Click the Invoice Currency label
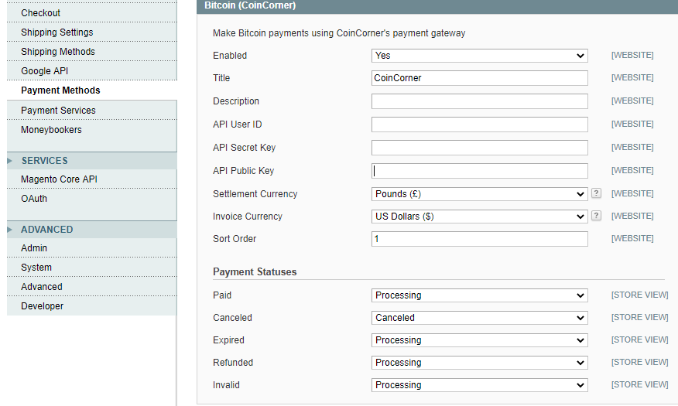 click(x=248, y=217)
